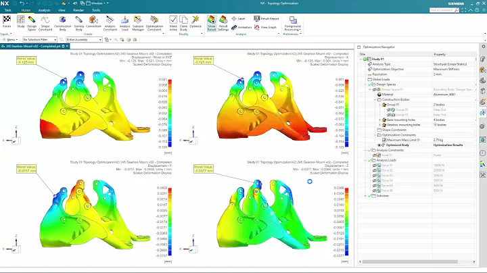The width and height of the screenshot is (487, 273).
Task: Expand the Subcases node
Action: (365, 196)
